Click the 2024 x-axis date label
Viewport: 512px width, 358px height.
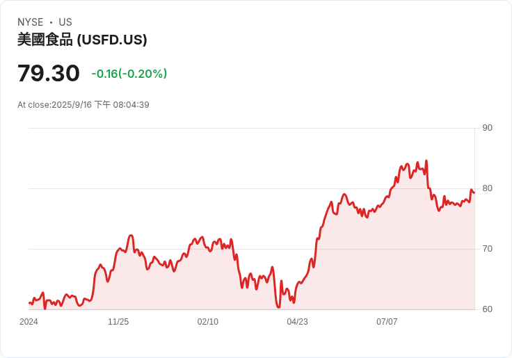(29, 322)
